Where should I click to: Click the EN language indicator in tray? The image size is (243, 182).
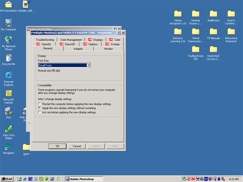click(x=206, y=179)
